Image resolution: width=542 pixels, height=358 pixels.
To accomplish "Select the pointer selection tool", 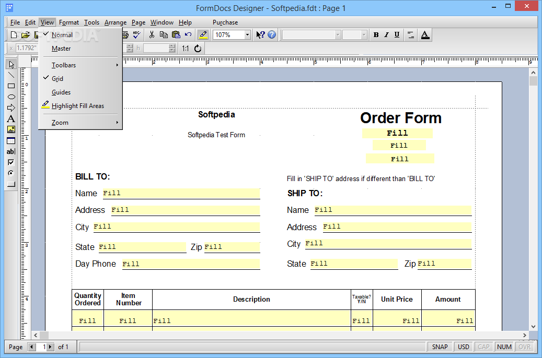I will [x=11, y=64].
